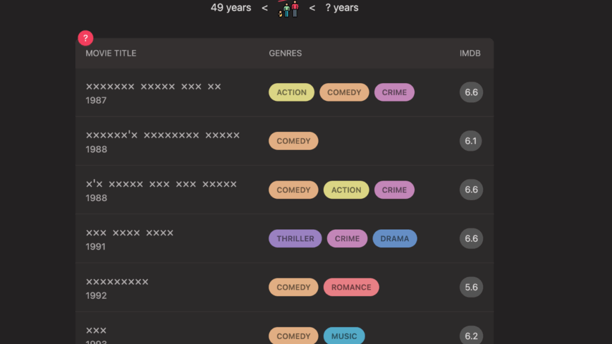This screenshot has width=612, height=344.
Task: Click the GENRES column header
Action: point(285,53)
